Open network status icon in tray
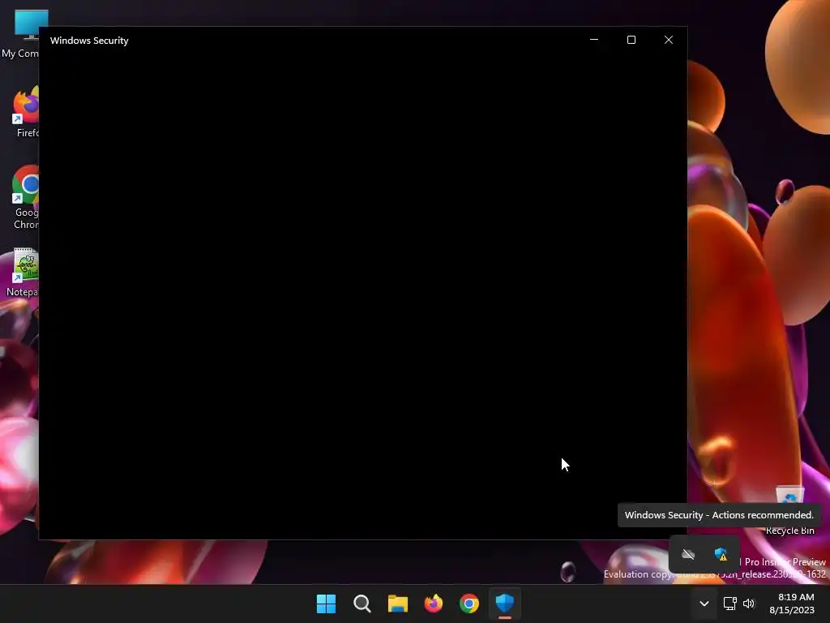The image size is (830, 623). click(x=730, y=604)
